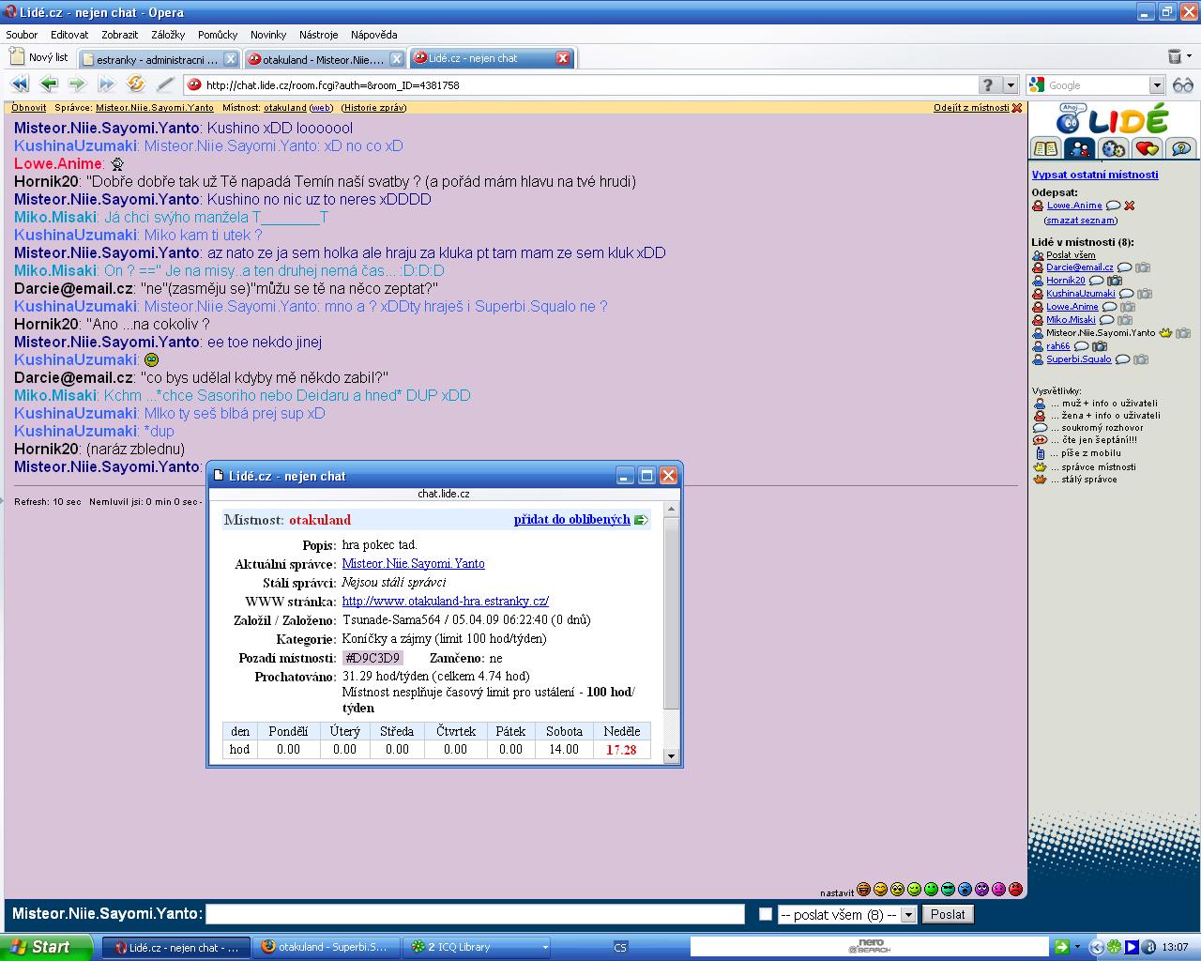Open the Záložky menu
The width and height of the screenshot is (1201, 961).
pos(168,35)
